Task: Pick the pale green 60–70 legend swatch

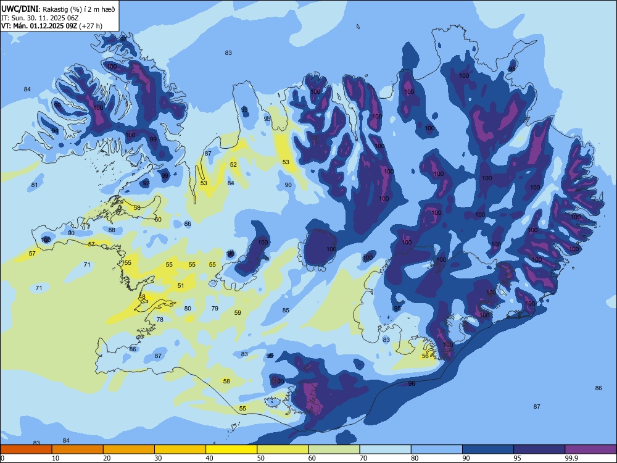Action: (x=334, y=449)
